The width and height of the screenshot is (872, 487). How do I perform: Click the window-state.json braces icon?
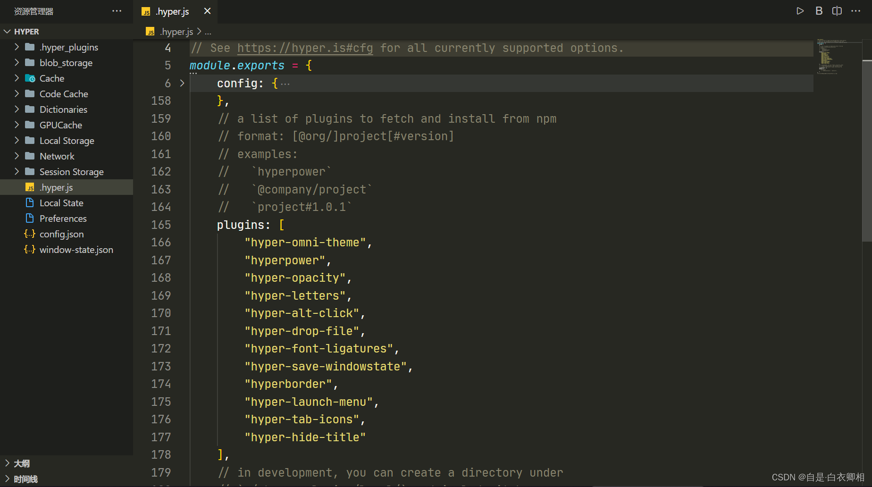pyautogui.click(x=30, y=249)
